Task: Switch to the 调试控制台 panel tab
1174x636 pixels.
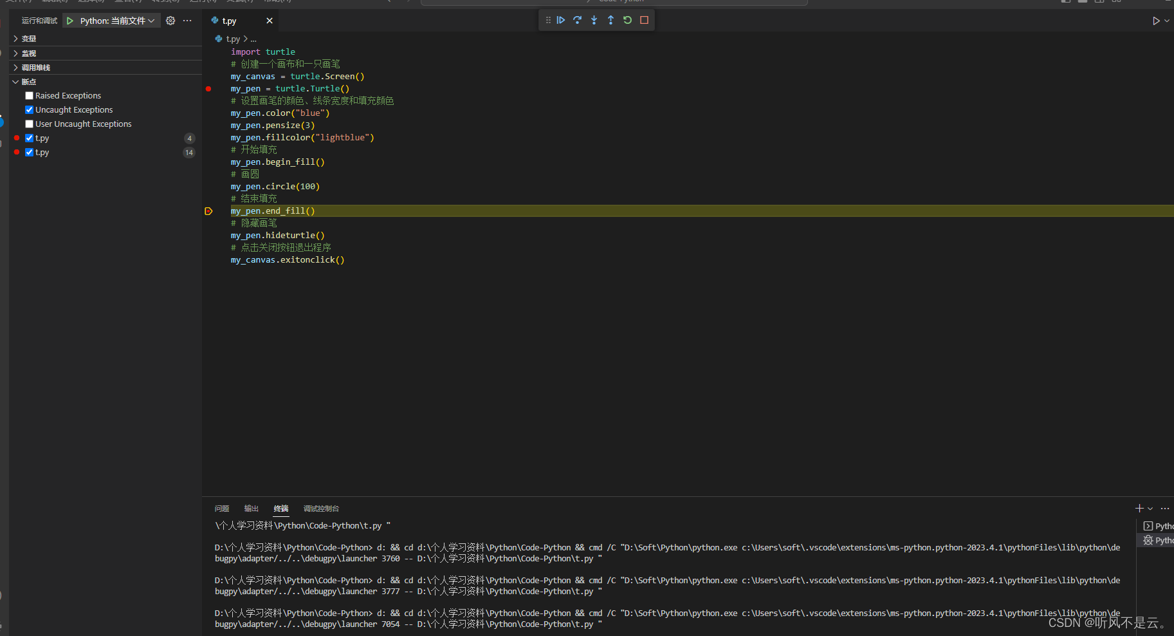Action: click(x=322, y=509)
